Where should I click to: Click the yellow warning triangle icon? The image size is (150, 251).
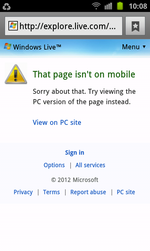tap(16, 74)
